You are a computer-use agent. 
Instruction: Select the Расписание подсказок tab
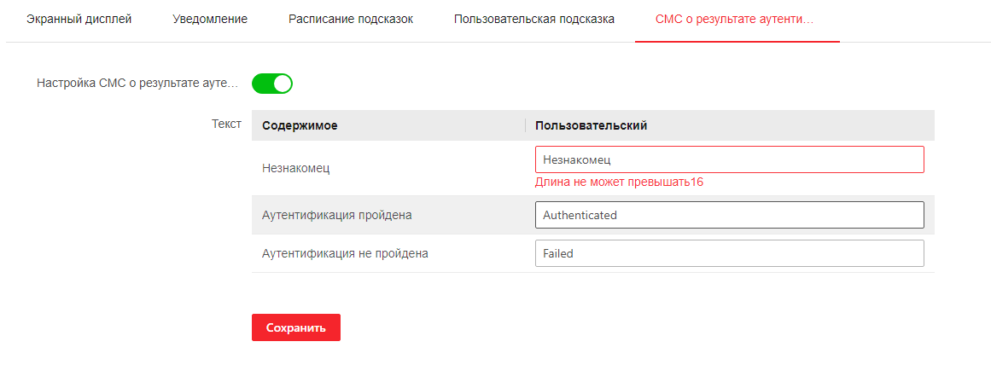tap(351, 19)
